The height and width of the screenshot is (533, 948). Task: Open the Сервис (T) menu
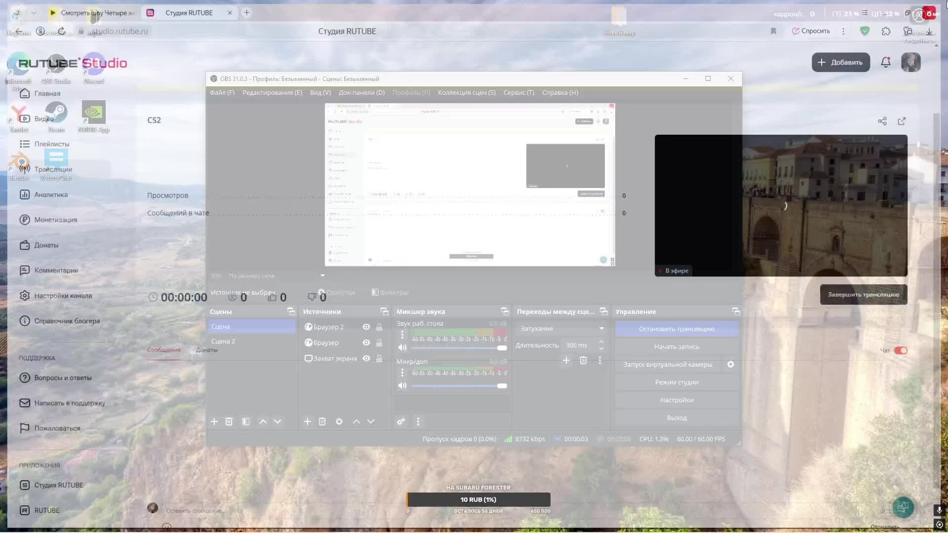coord(518,92)
